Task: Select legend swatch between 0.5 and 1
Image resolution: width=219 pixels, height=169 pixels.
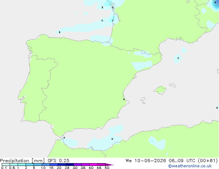Action: point(14,165)
